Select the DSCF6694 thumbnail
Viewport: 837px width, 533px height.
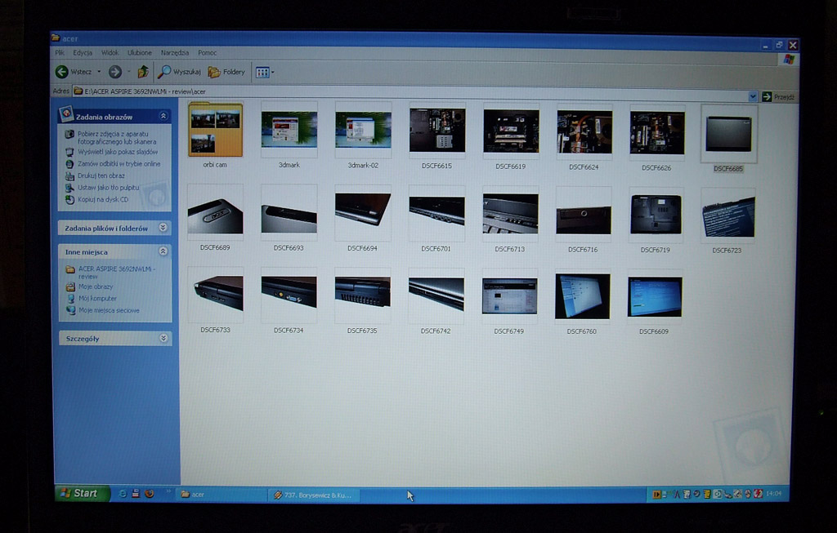[x=362, y=213]
